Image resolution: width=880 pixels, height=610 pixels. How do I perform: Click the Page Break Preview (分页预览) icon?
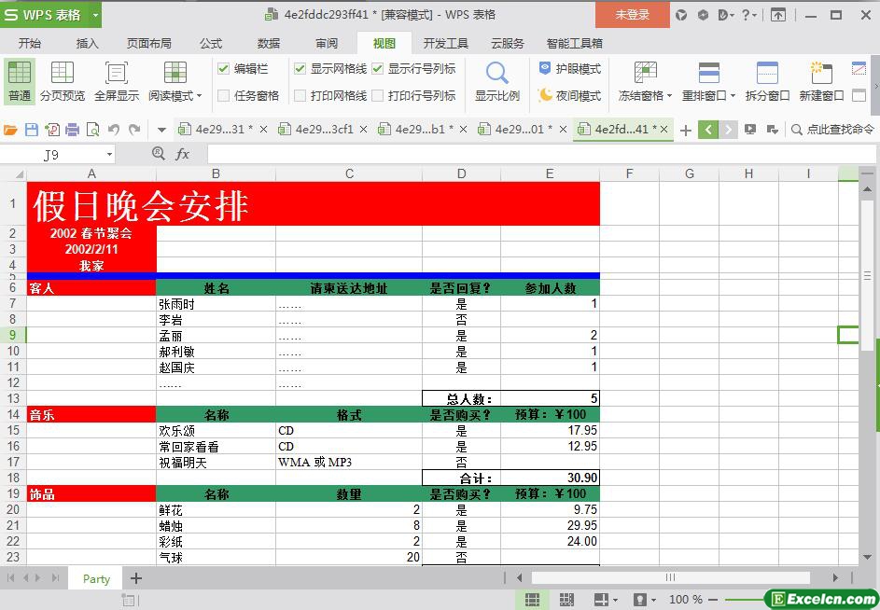pos(63,74)
